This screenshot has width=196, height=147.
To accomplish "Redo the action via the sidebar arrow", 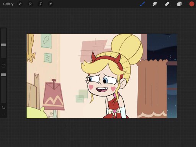I will [x=3, y=115].
